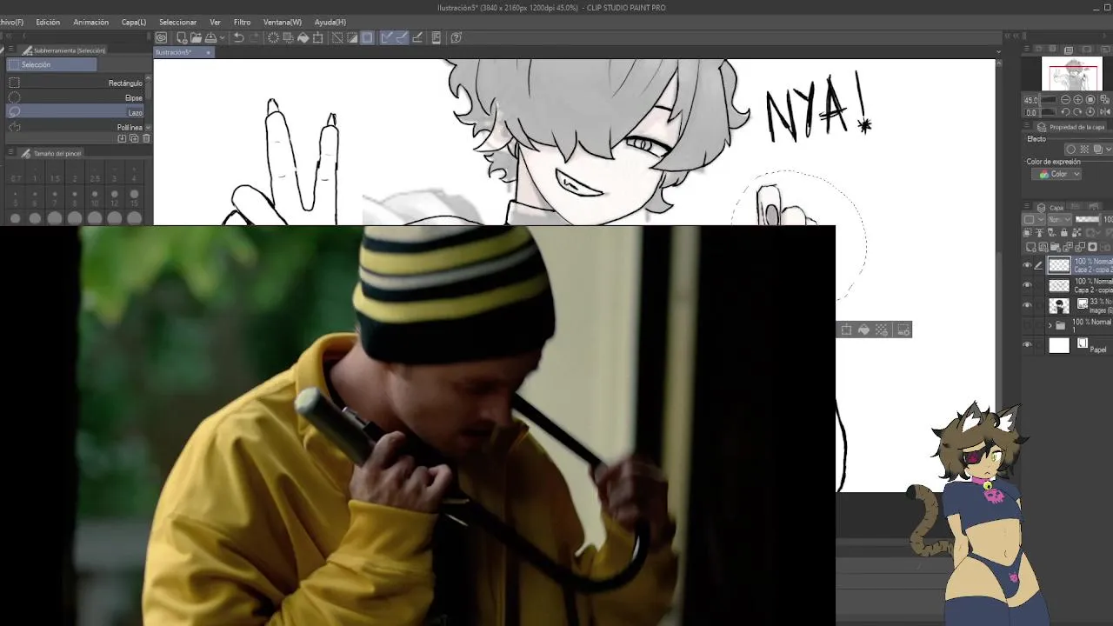Click the import sub tool icon
This screenshot has height=626, width=1113.
tap(122, 138)
